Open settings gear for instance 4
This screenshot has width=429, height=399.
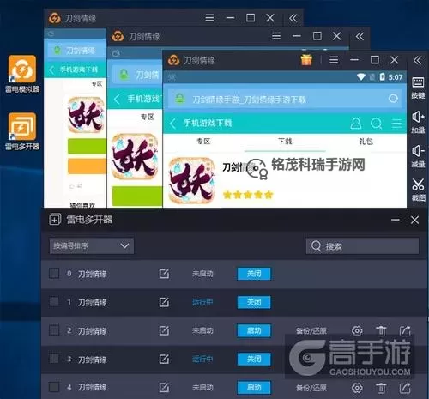point(357,388)
